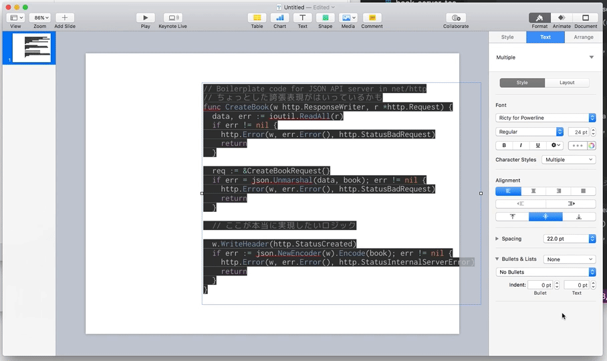607x361 pixels.
Task: Open the View options button
Action: tap(16, 17)
